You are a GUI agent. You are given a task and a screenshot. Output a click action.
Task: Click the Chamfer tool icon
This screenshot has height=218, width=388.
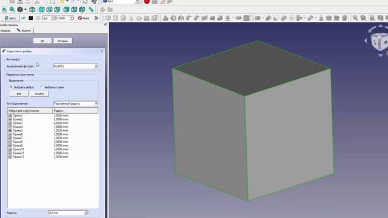196,18
